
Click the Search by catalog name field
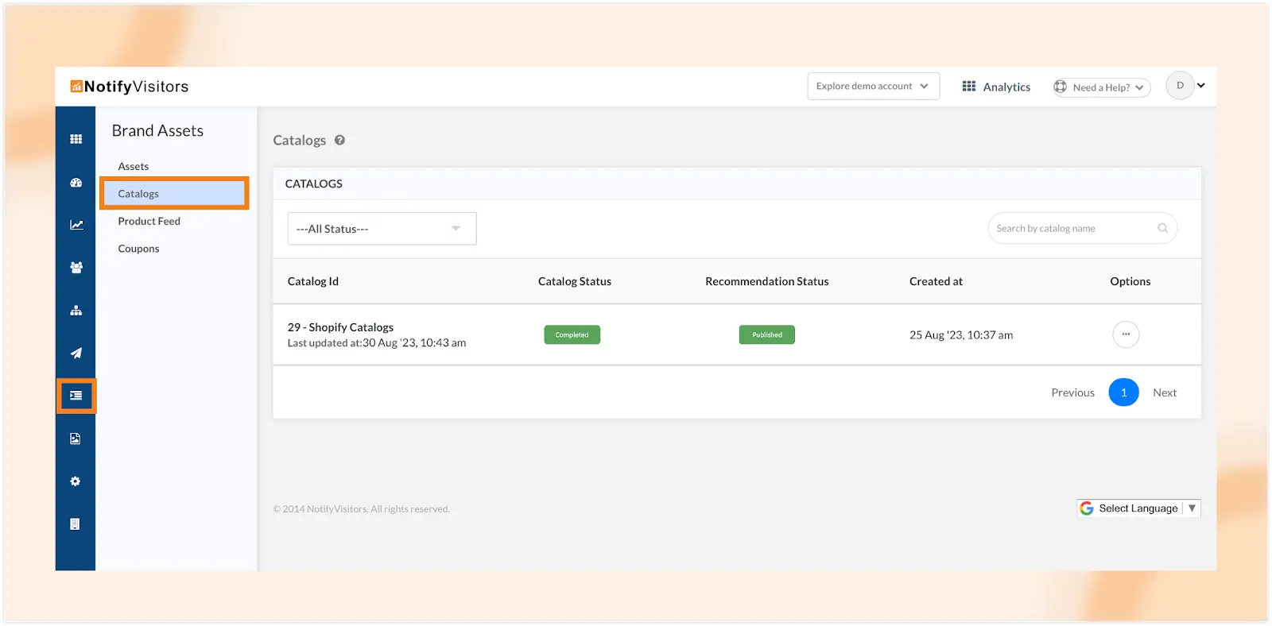[1073, 229]
